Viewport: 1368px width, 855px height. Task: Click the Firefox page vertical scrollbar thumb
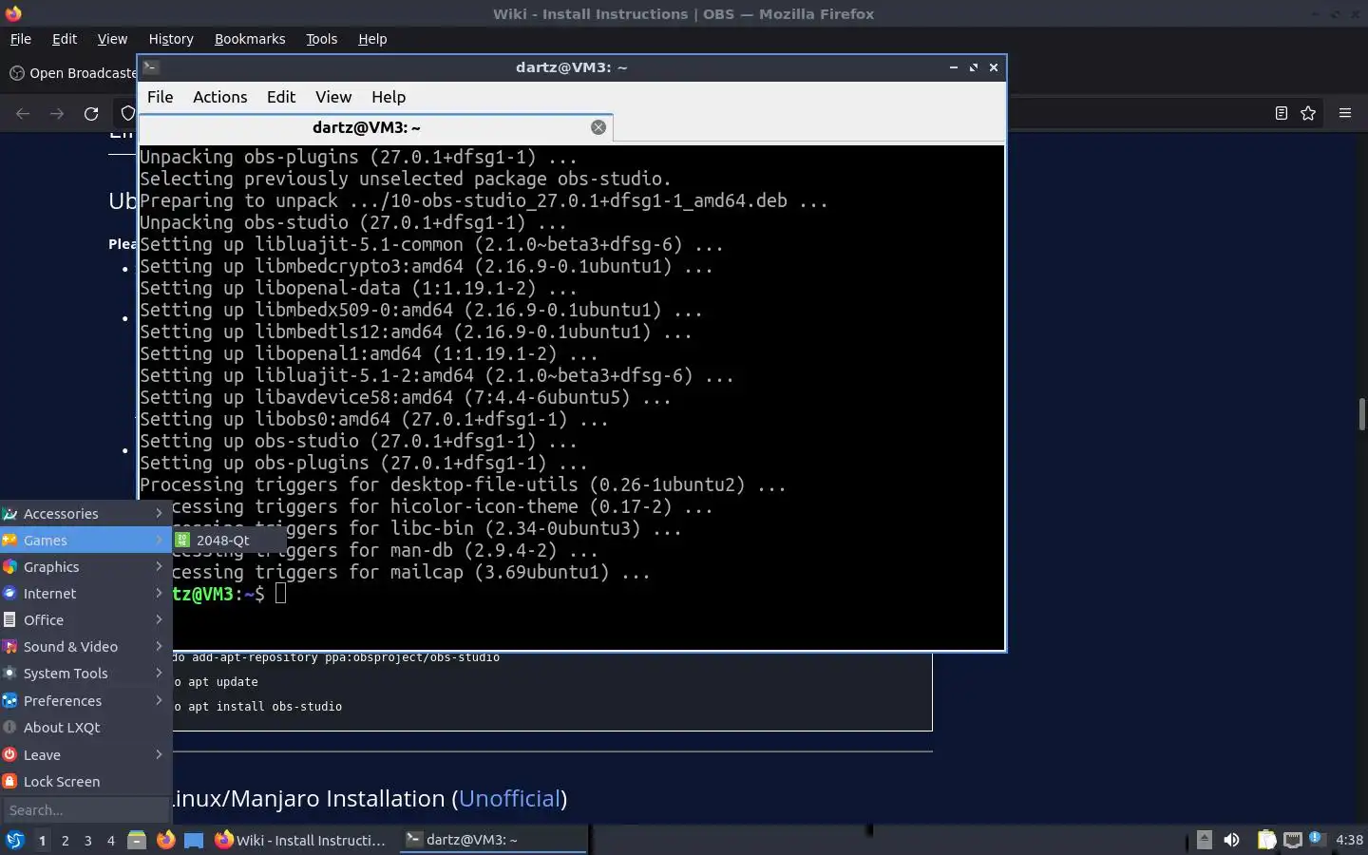pos(1361,414)
